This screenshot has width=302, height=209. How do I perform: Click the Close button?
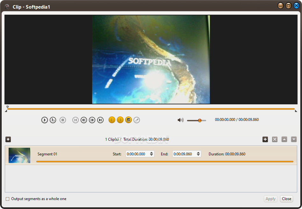click(287, 199)
